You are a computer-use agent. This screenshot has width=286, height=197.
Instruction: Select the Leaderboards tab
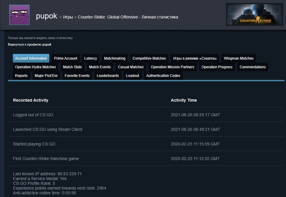click(108, 76)
